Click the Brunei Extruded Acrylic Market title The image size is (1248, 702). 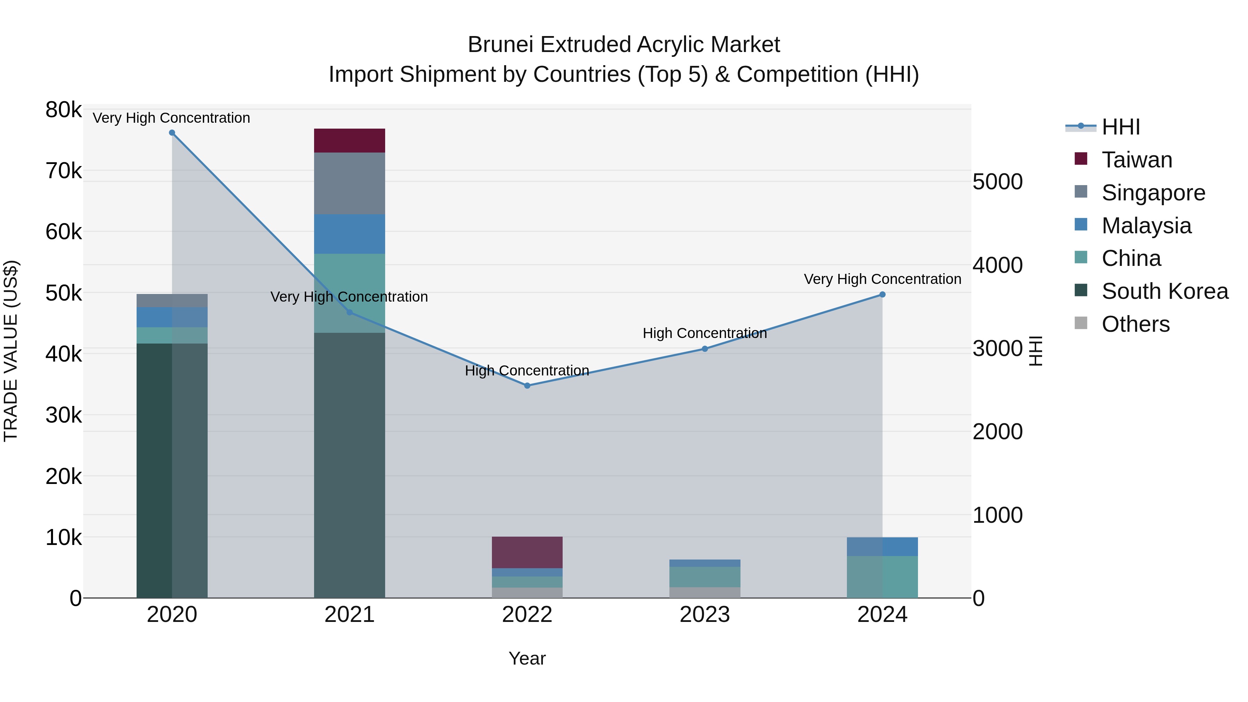[624, 45]
